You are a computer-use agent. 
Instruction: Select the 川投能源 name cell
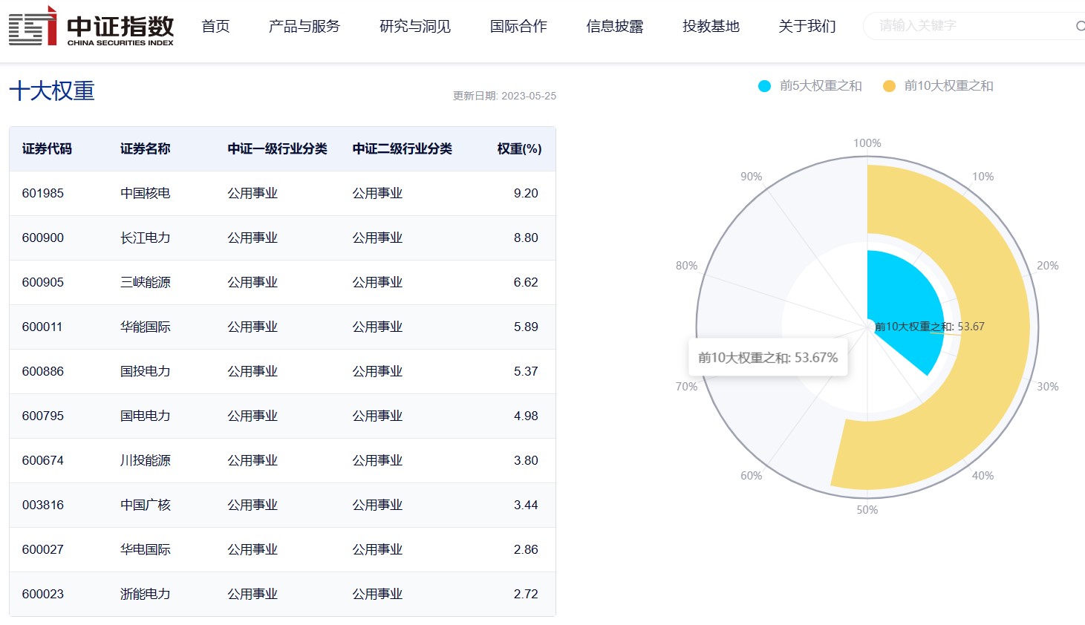(146, 461)
